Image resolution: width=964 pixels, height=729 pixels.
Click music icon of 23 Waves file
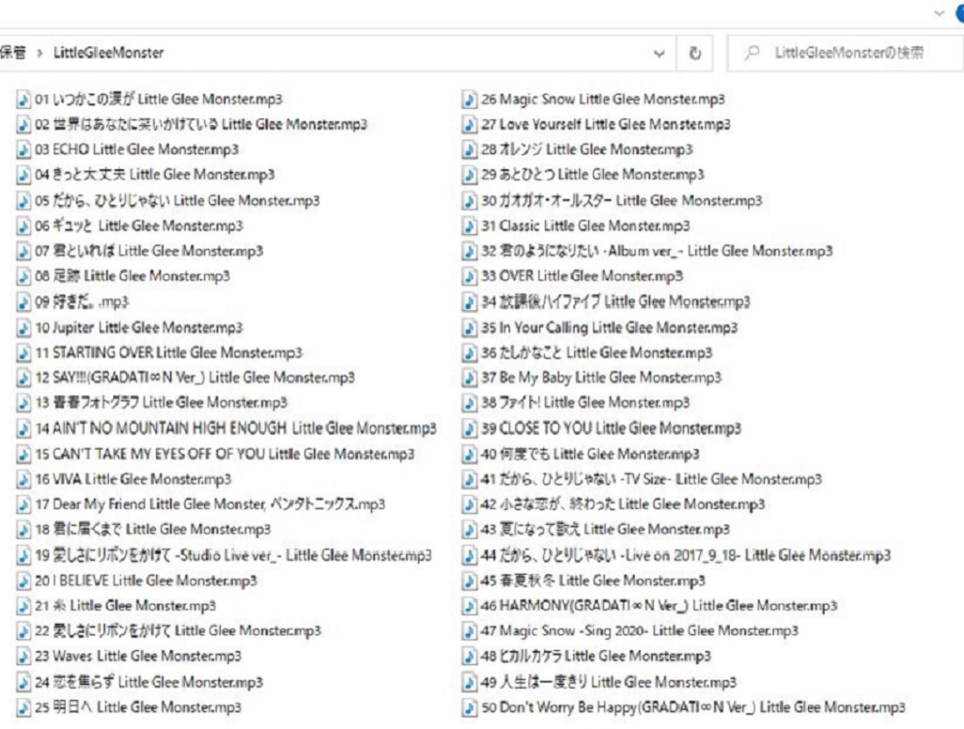24,656
